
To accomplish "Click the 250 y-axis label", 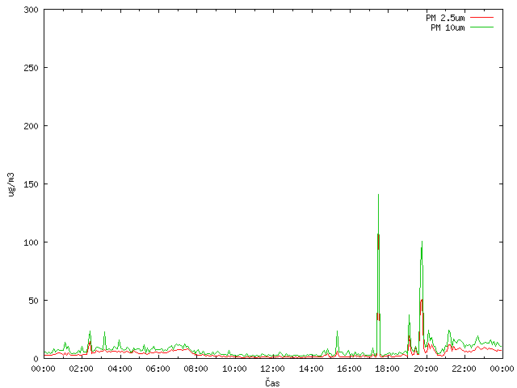I will pyautogui.click(x=31, y=68).
